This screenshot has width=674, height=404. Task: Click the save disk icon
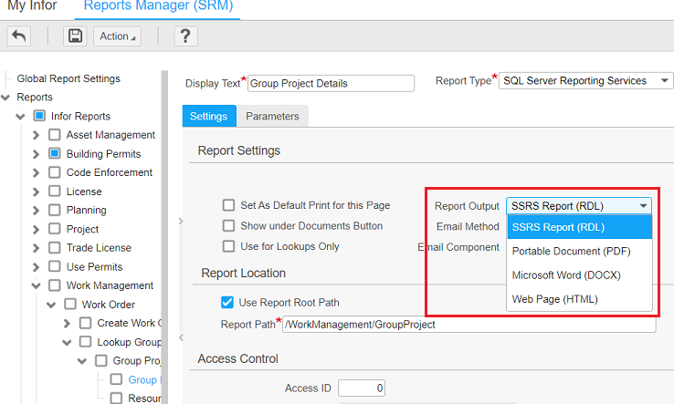point(75,36)
